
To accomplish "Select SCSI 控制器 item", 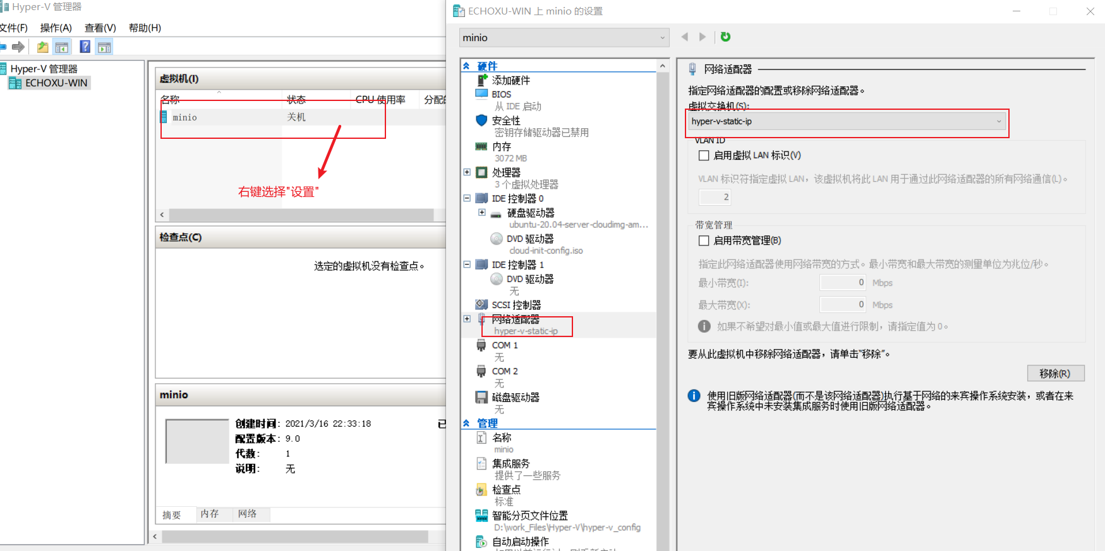I will (x=516, y=305).
